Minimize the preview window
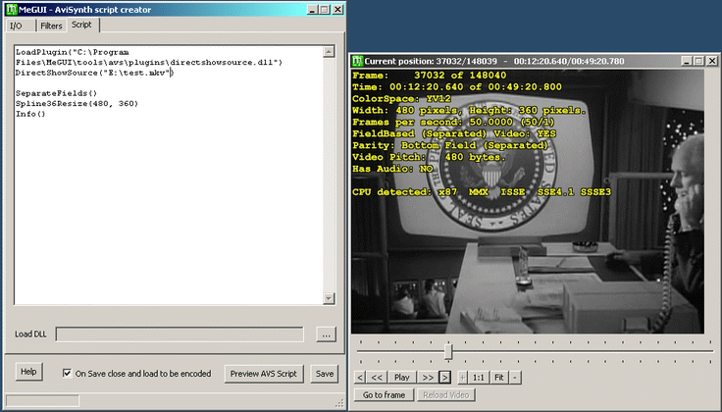 point(687,61)
